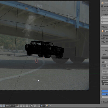The width and height of the screenshot is (108, 108).
Task: Click the OpenGL render animation icon
Action: (x=49, y=106)
